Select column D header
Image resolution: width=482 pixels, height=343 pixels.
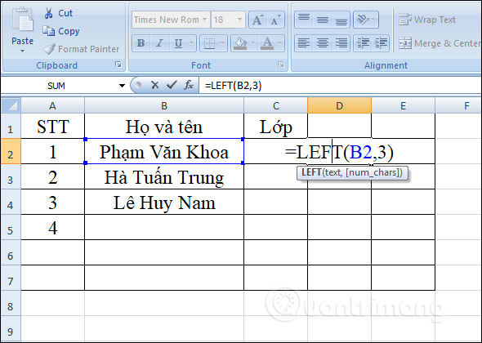click(x=339, y=105)
